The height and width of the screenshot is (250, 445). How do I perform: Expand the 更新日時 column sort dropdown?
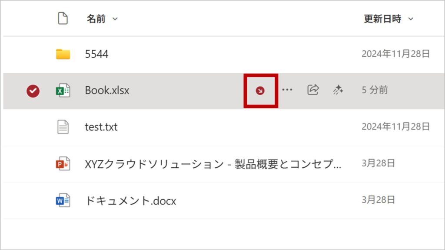pyautogui.click(x=411, y=19)
